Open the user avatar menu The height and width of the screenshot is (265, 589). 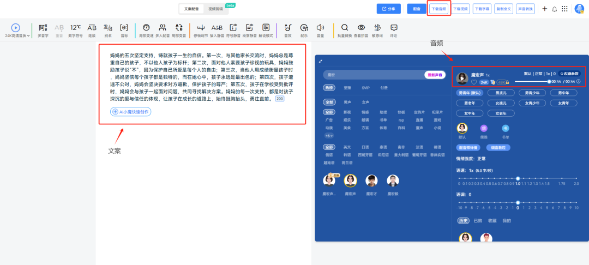[579, 9]
